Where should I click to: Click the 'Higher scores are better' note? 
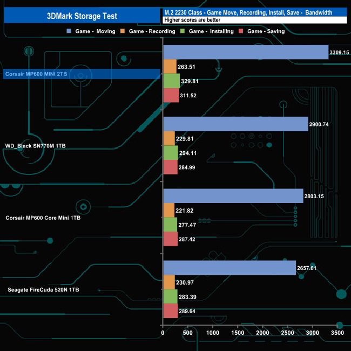[192, 20]
